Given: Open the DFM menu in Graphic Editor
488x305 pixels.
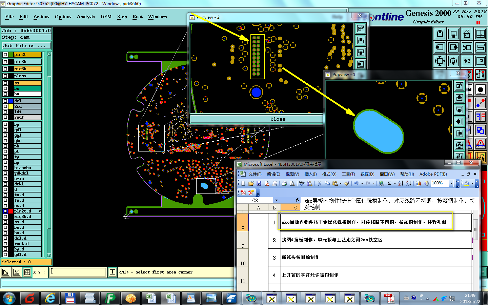Looking at the screenshot, I should tap(106, 17).
